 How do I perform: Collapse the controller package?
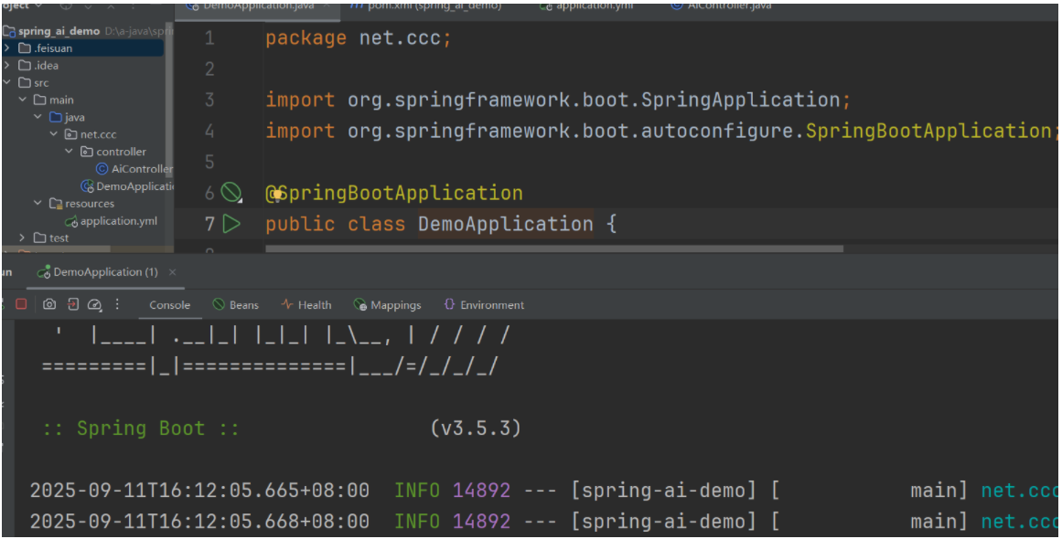tap(70, 152)
